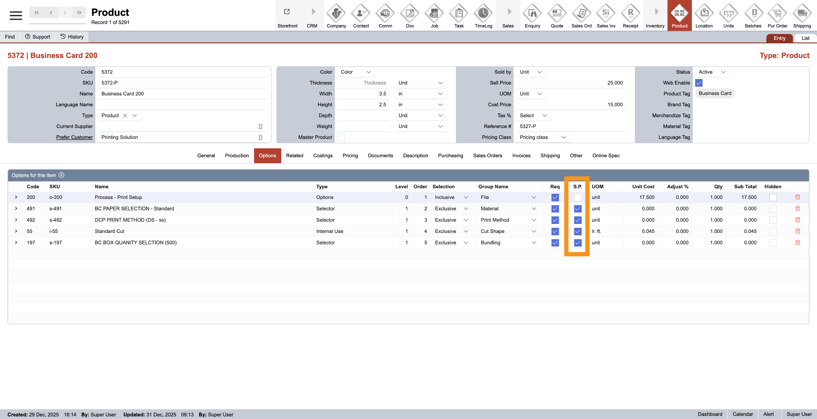Image resolution: width=817 pixels, height=419 pixels.
Task: Toggle the Web Enable checkbox
Action: pyautogui.click(x=699, y=83)
